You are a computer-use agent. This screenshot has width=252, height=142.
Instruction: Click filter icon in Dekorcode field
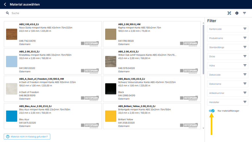point(245,75)
